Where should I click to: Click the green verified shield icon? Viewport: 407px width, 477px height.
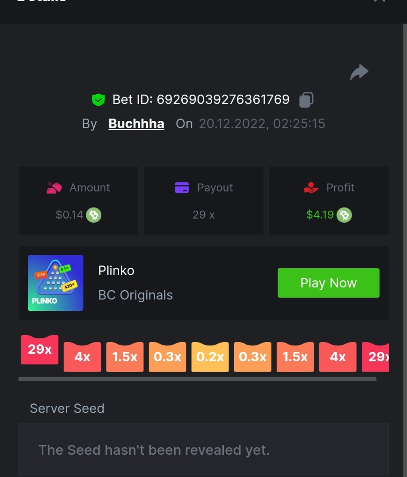tap(98, 100)
